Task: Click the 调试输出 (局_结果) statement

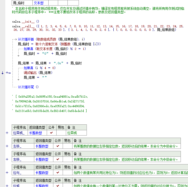Action: (x=38, y=73)
